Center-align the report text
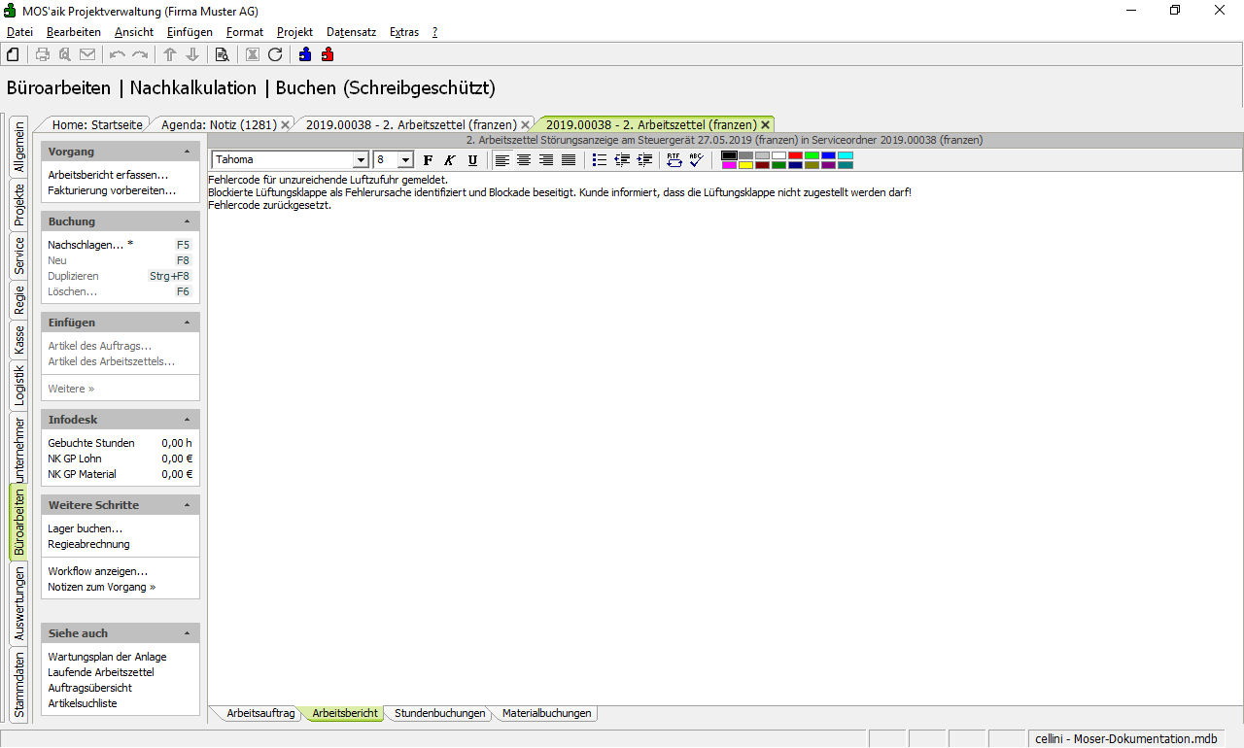Viewport: 1244px width, 748px height. tap(524, 160)
